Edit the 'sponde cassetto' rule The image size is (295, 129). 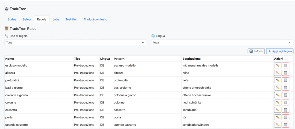point(277,125)
